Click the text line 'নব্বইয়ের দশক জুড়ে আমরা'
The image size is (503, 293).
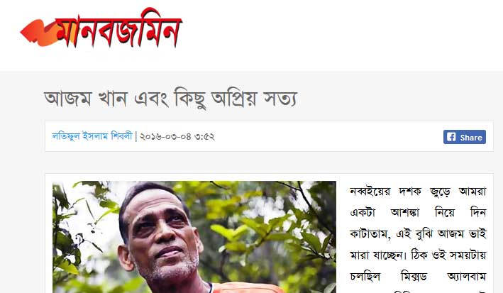pos(418,192)
